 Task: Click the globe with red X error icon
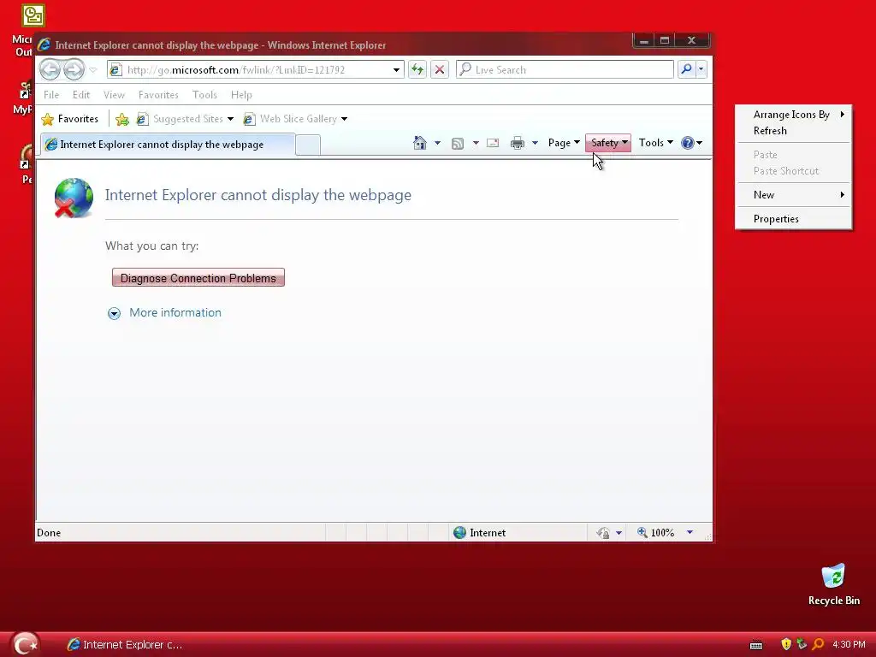tap(74, 198)
